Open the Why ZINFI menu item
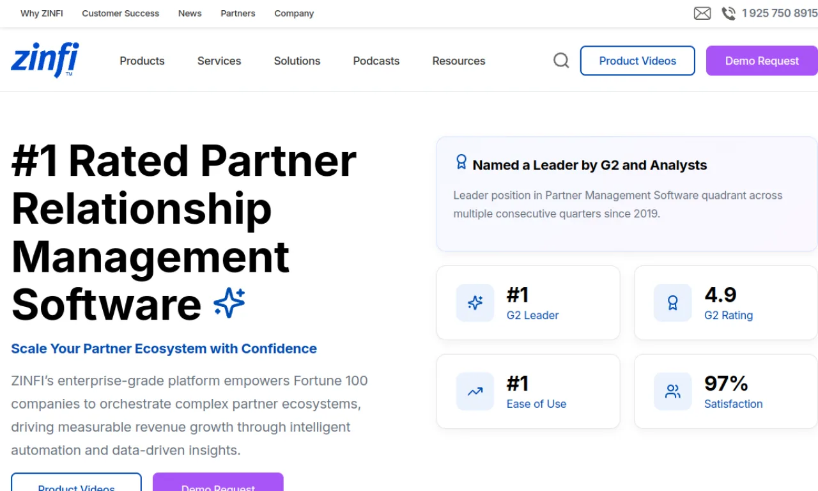The height and width of the screenshot is (491, 818). [42, 13]
